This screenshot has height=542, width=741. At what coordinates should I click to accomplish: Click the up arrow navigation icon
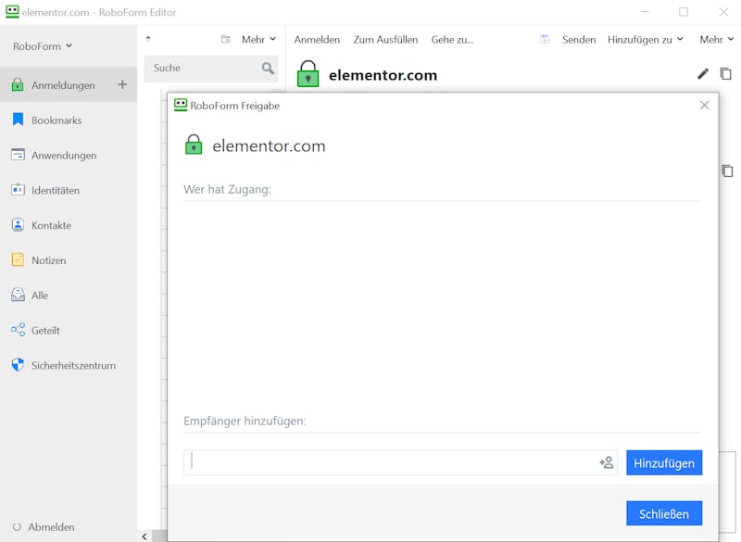pyautogui.click(x=148, y=39)
